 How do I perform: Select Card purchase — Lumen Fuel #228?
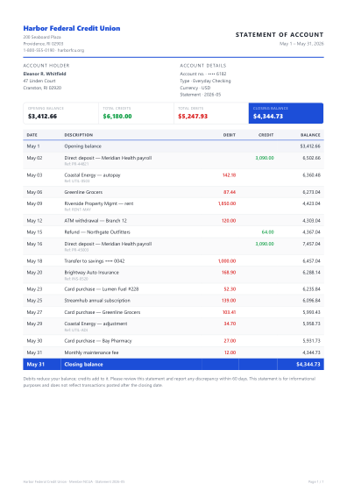[x=102, y=289]
